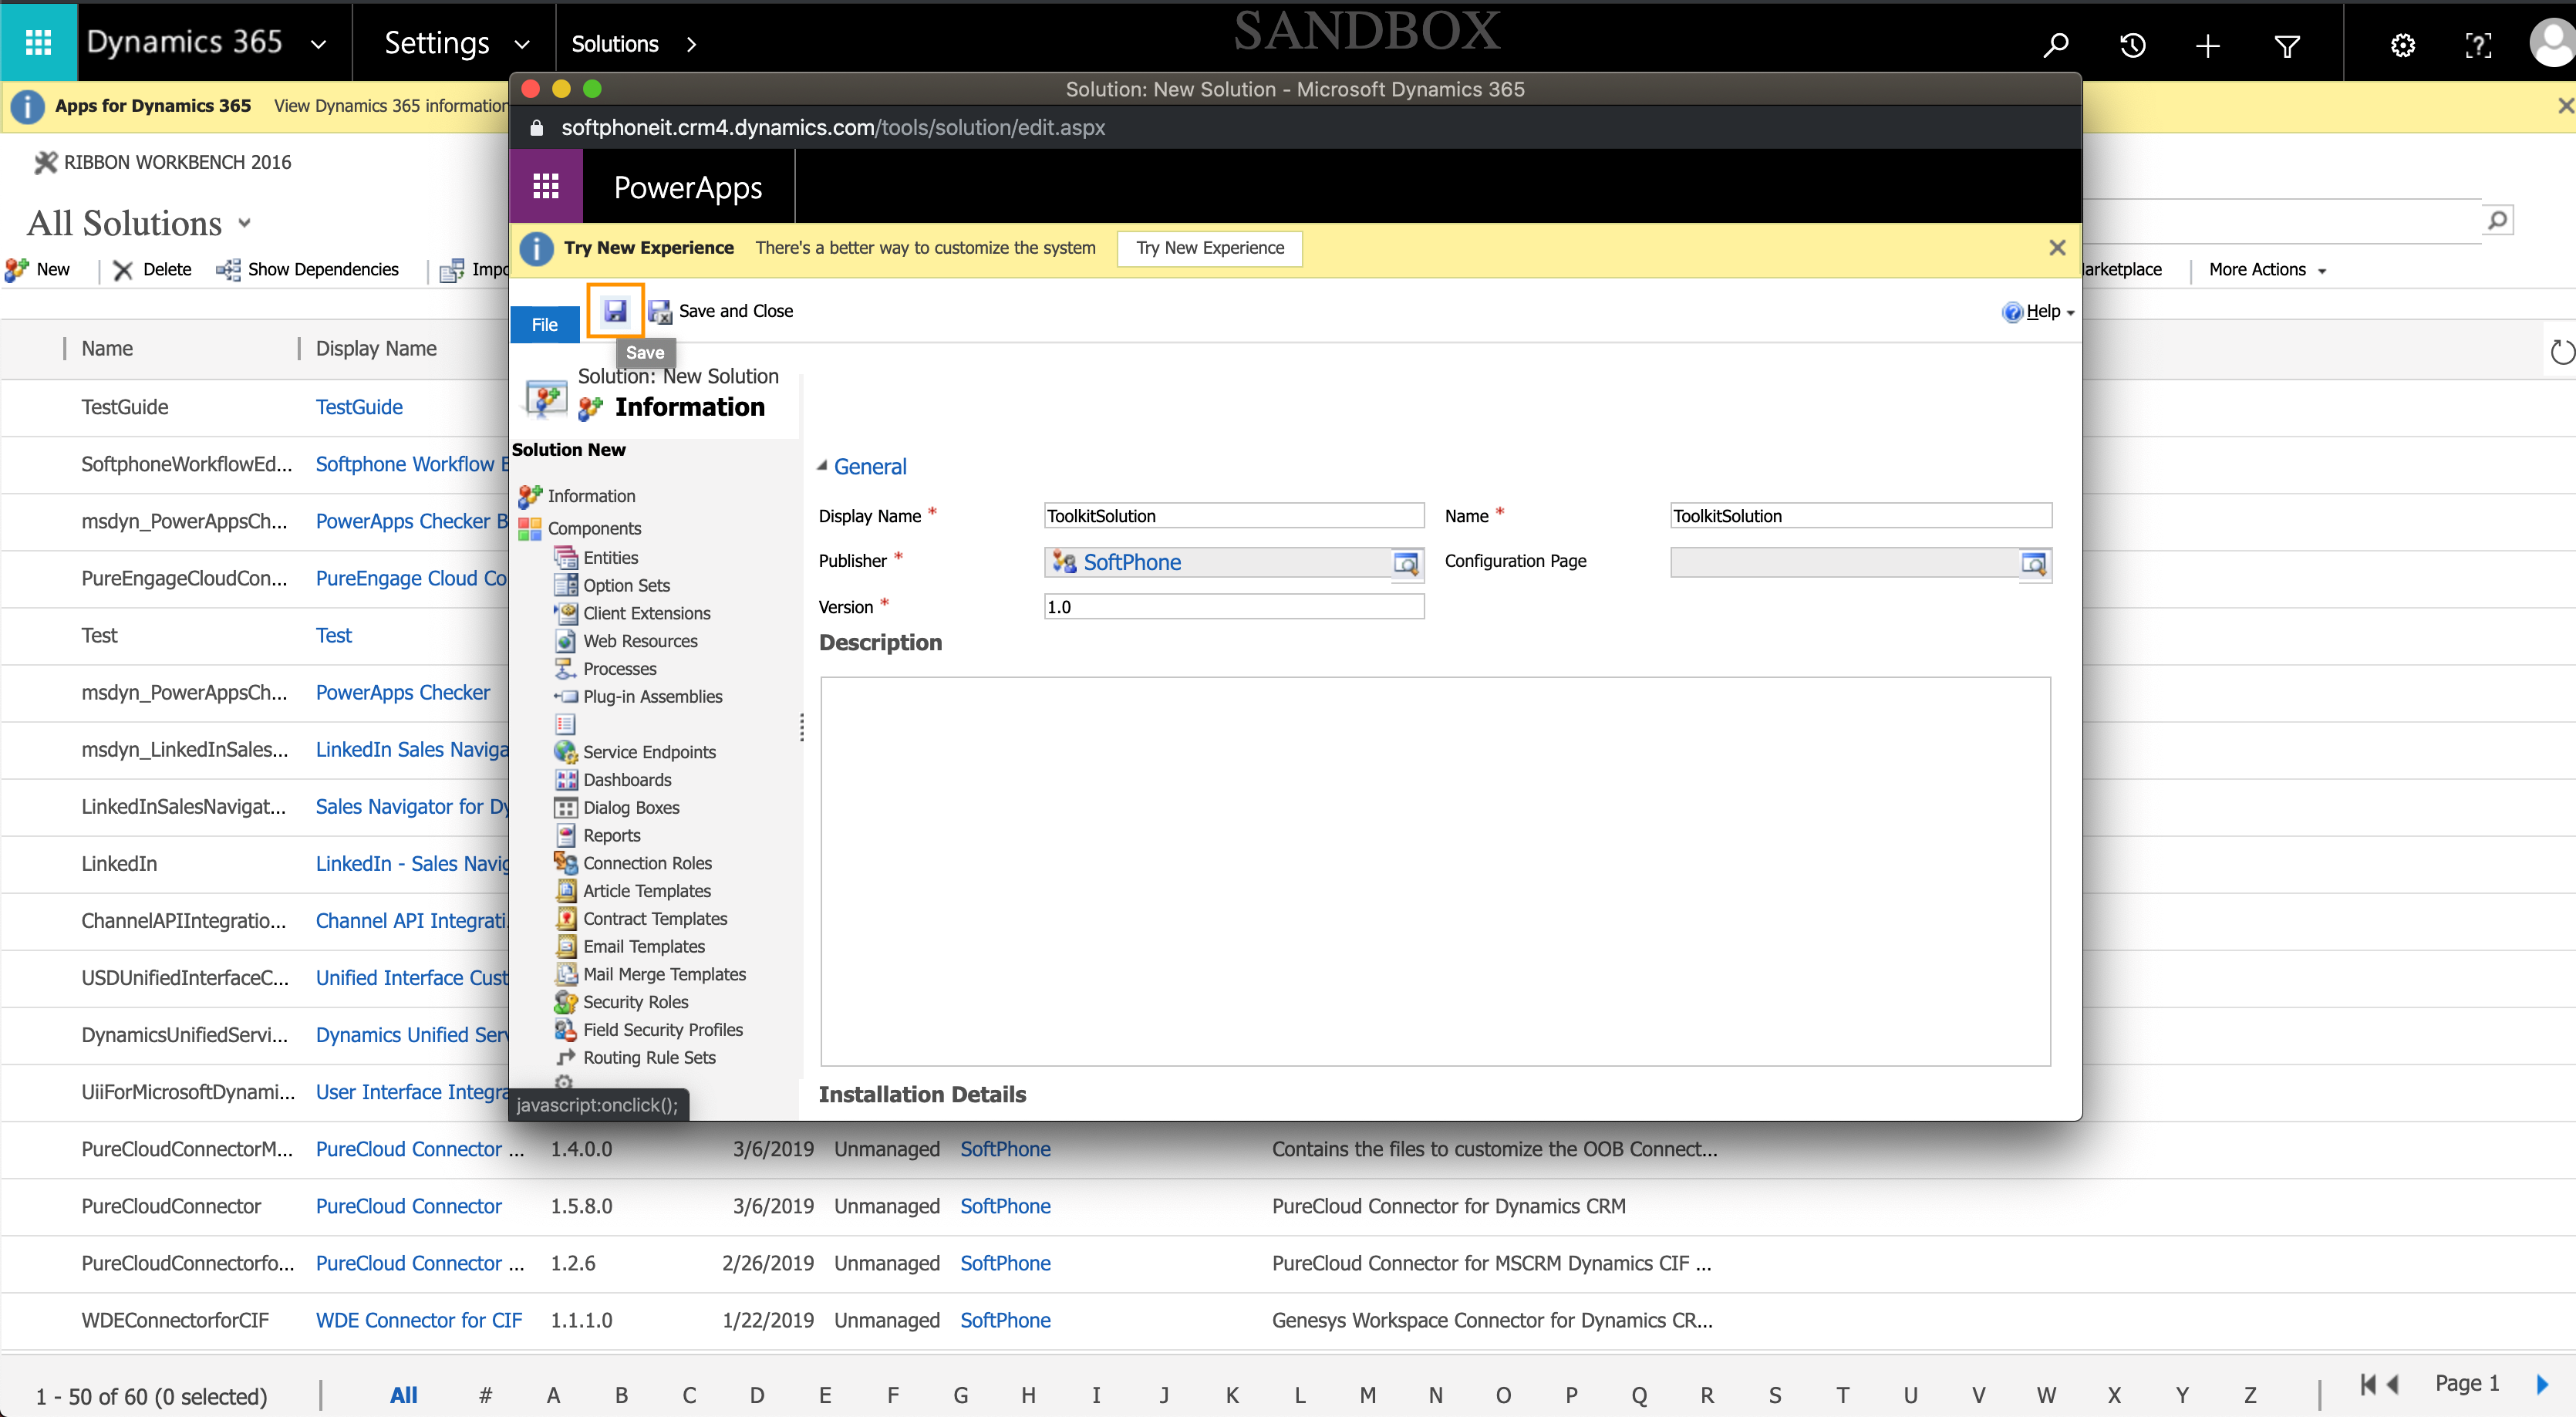
Task: Open the Help dropdown in solution window
Action: click(x=2038, y=311)
